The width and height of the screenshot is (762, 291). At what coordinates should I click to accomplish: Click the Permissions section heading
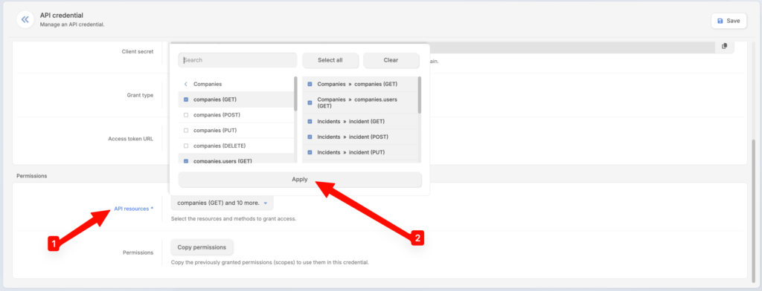pos(31,176)
